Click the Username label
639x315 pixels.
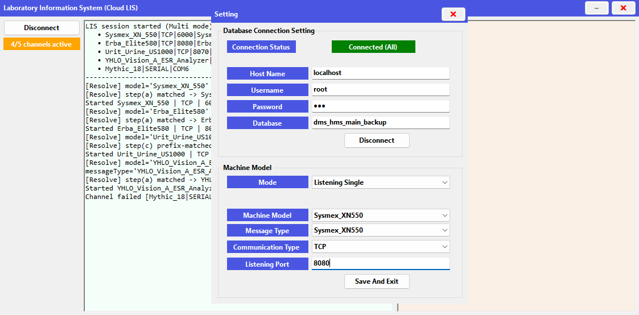click(x=267, y=90)
